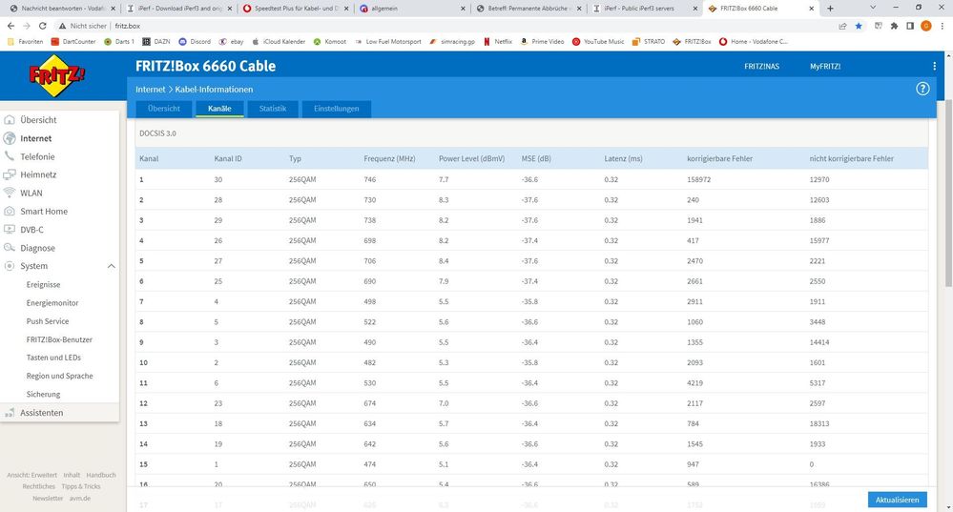Viewport: 953px width, 512px height.
Task: Open the DartCounter bookmark
Action: click(x=73, y=42)
